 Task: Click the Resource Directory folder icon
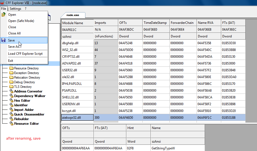click(x=11, y=68)
